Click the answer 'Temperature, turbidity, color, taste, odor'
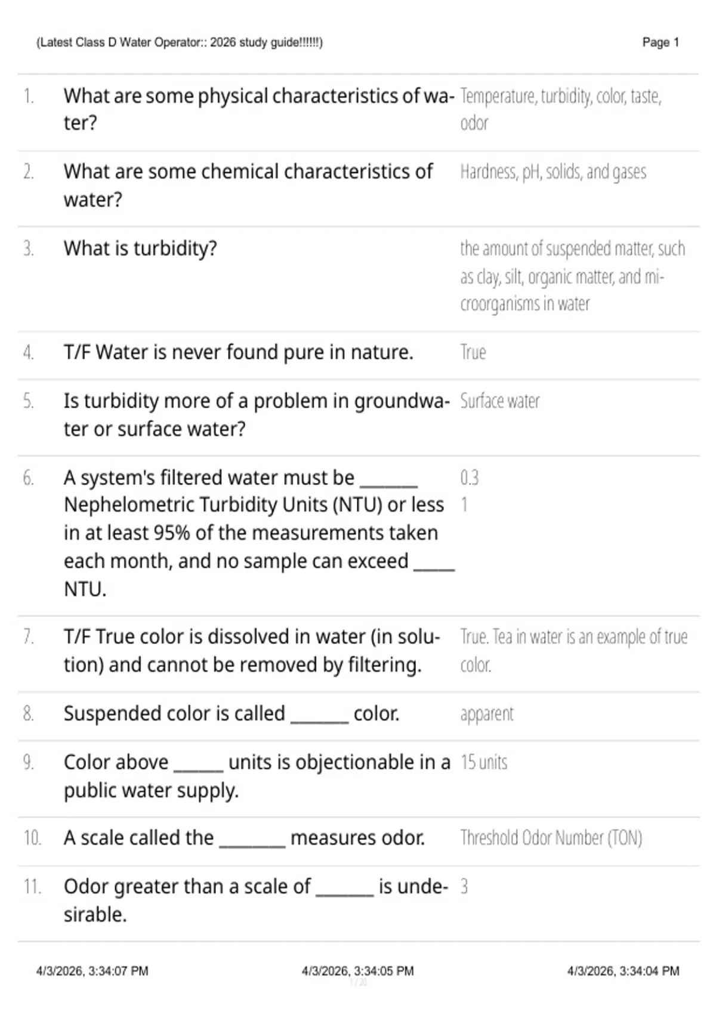Screen dimensions: 716x1015 [561, 109]
